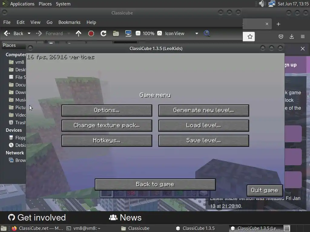Open Trash in sidebar
Screen dimensions: 310x232
[17, 123]
